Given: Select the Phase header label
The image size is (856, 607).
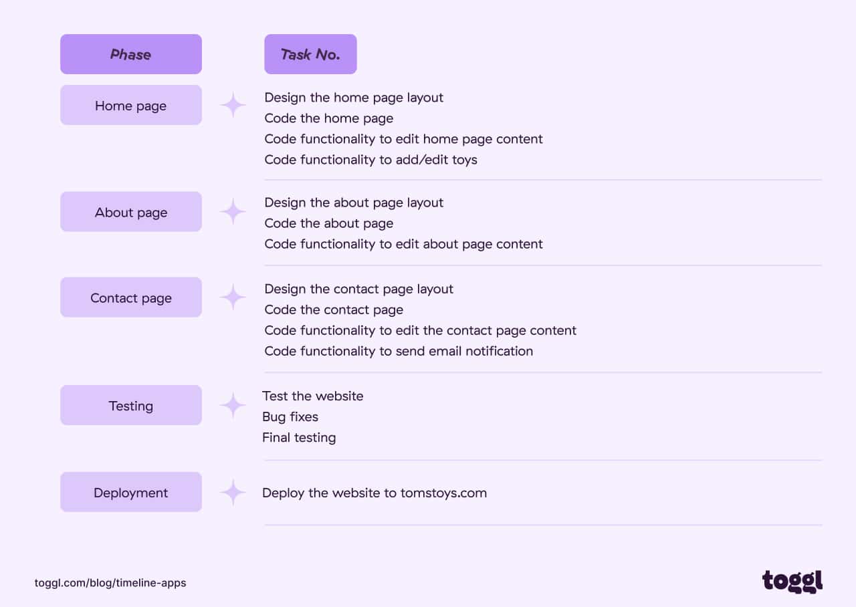Looking at the screenshot, I should point(131,54).
